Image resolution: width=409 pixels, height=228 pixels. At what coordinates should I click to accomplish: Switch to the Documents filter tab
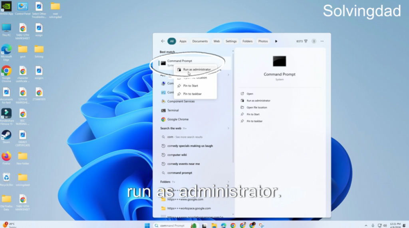point(200,41)
